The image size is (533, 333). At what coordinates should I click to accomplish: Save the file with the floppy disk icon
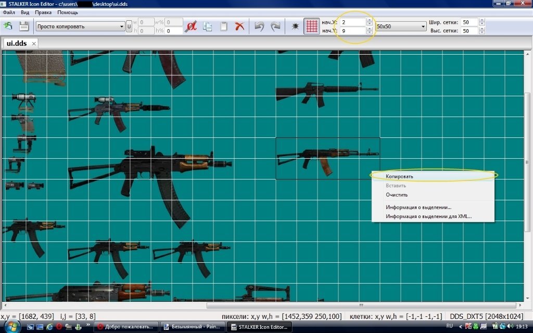pos(24,26)
